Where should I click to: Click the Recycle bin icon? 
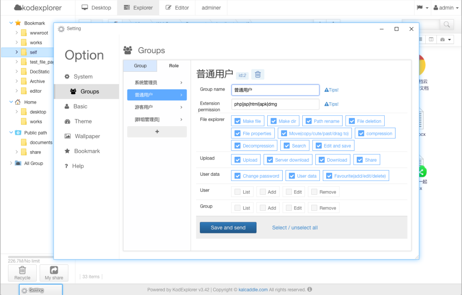tap(23, 270)
